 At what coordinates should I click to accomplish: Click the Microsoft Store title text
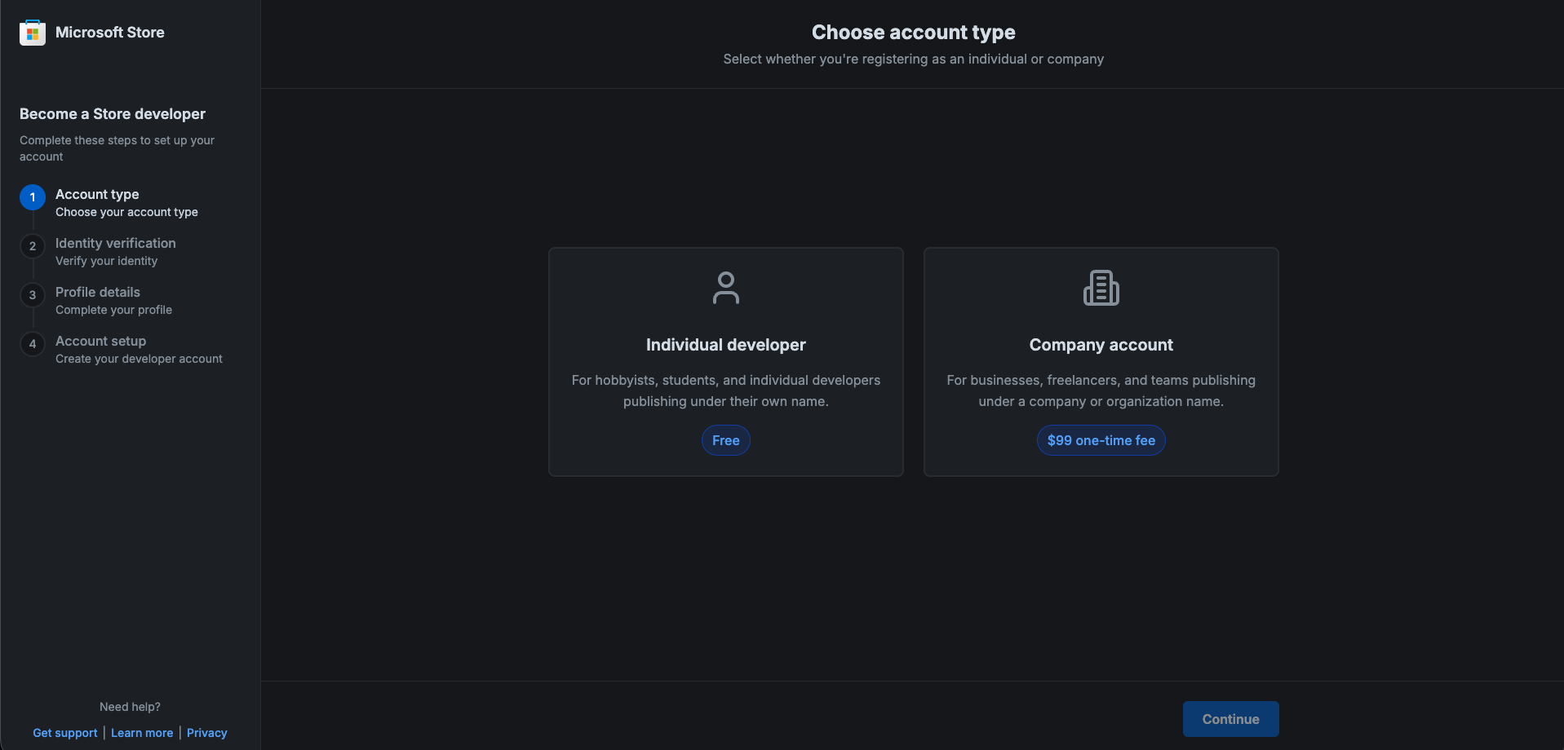pos(110,33)
